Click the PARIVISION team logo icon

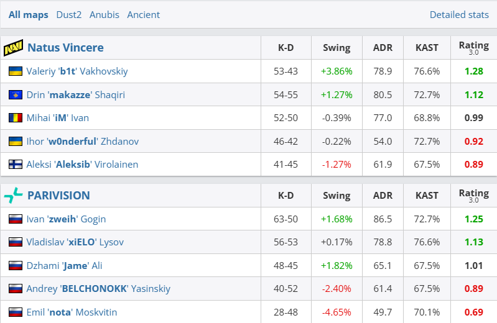(13, 196)
